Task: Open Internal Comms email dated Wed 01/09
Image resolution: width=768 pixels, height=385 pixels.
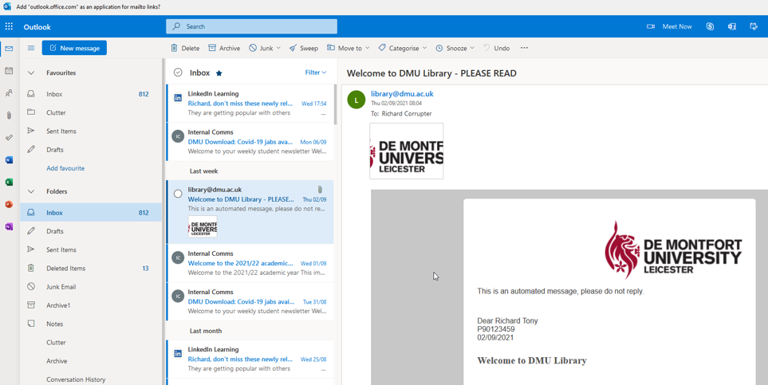Action: [250, 263]
